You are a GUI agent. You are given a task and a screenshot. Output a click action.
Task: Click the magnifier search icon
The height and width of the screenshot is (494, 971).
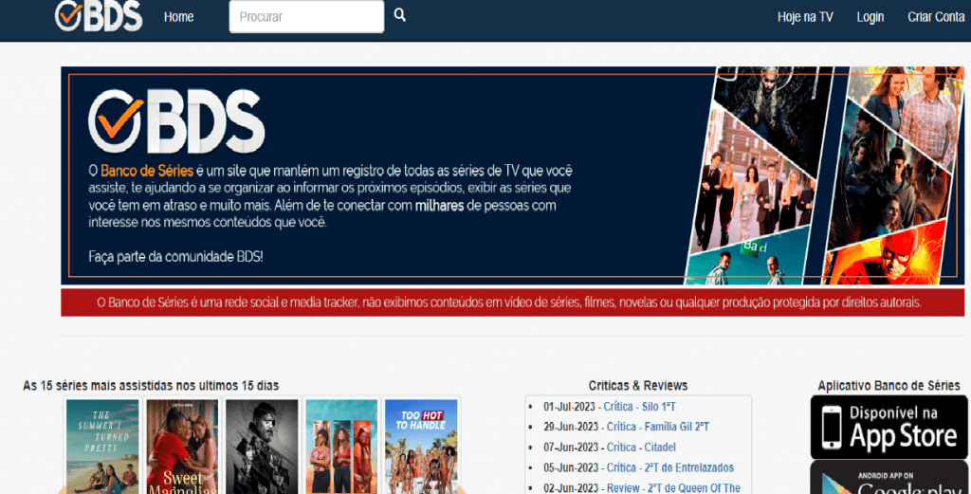pos(400,15)
